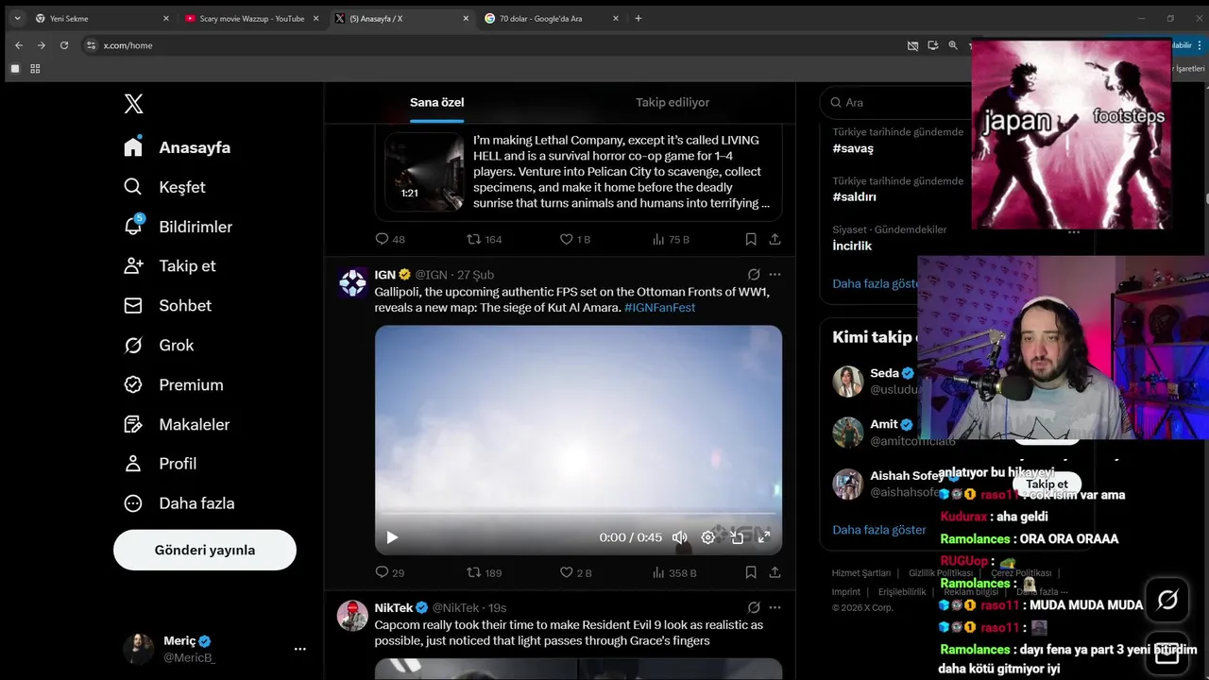Image resolution: width=1209 pixels, height=680 pixels.
Task: Open Bildirimler notifications
Action: [178, 227]
